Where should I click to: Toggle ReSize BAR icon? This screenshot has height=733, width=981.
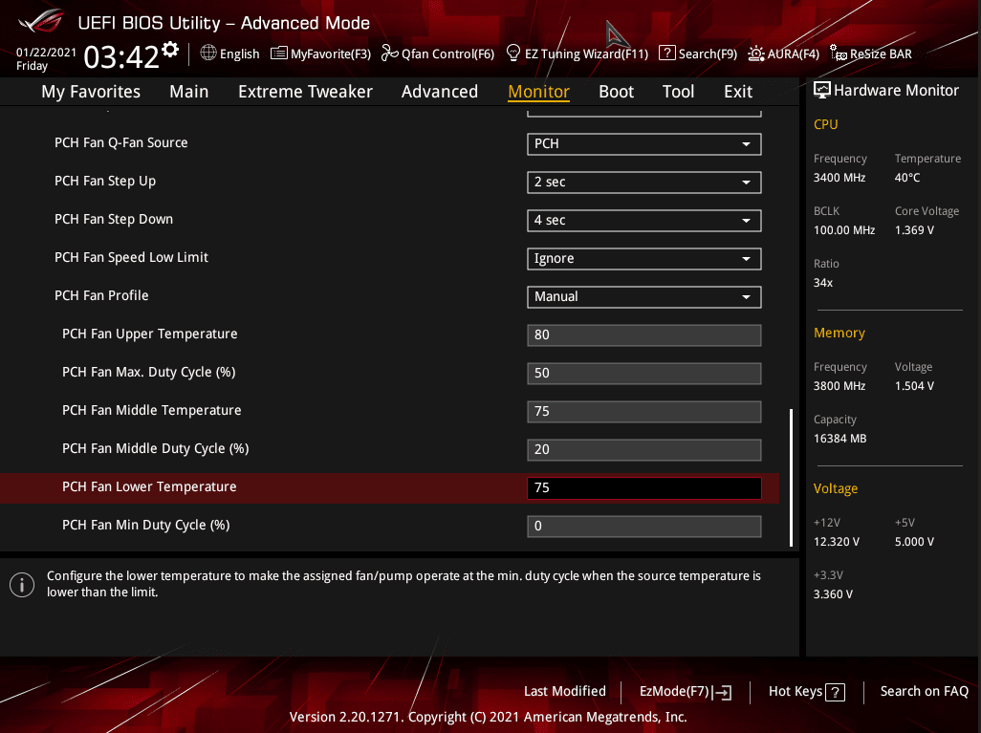pyautogui.click(x=839, y=54)
